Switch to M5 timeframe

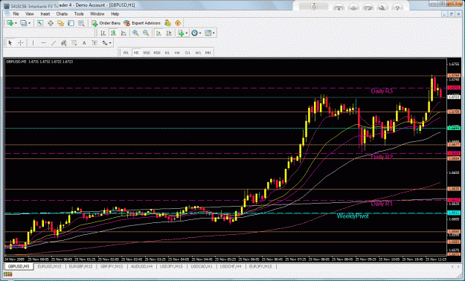pyautogui.click(x=136, y=53)
